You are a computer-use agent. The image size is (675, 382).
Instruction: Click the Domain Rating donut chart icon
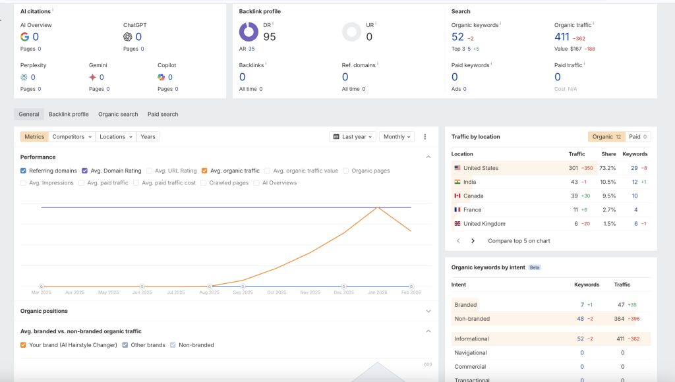point(249,32)
